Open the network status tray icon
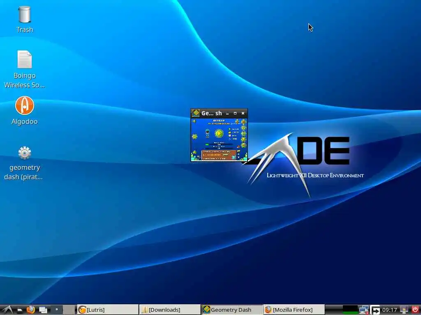 364,310
